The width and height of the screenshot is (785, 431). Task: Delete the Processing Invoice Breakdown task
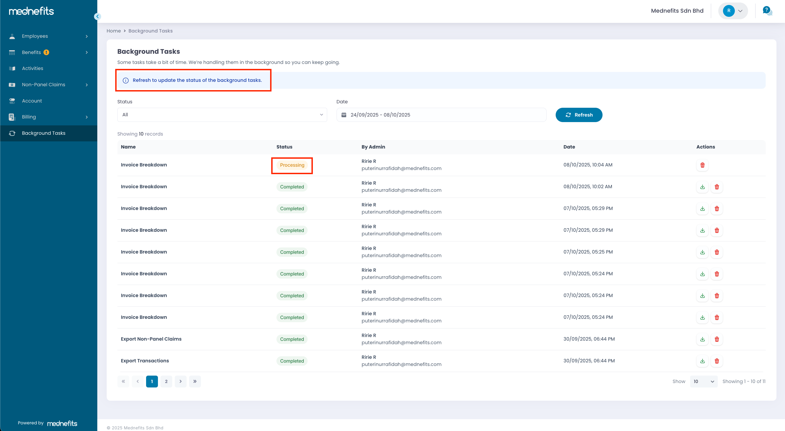click(x=702, y=165)
